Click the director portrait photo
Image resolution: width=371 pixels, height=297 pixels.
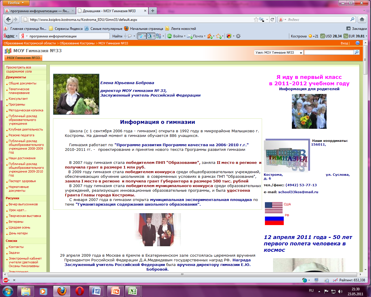click(x=76, y=94)
